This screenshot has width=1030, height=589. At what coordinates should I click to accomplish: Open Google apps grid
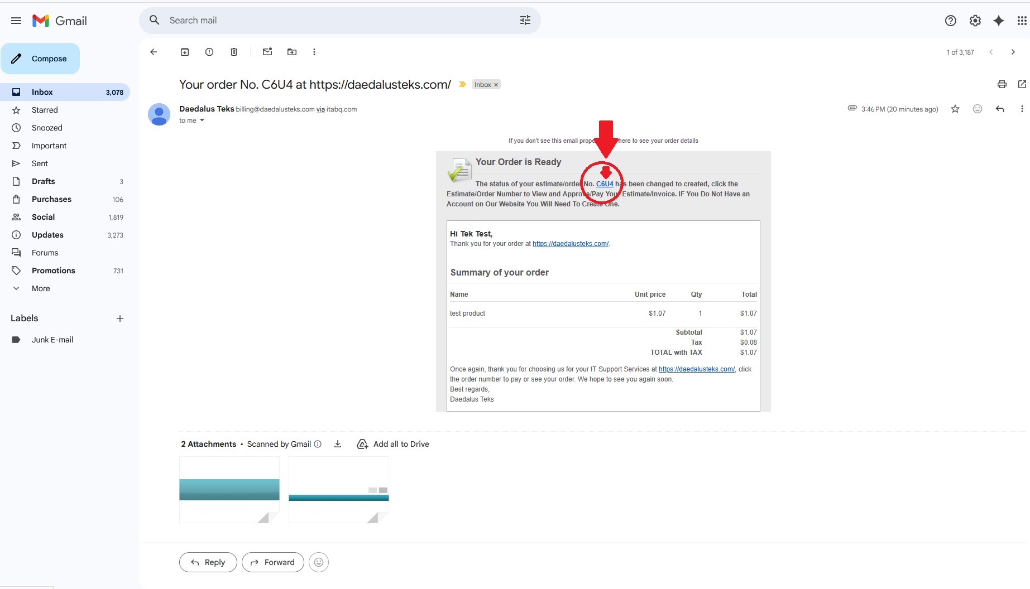pyautogui.click(x=1022, y=21)
